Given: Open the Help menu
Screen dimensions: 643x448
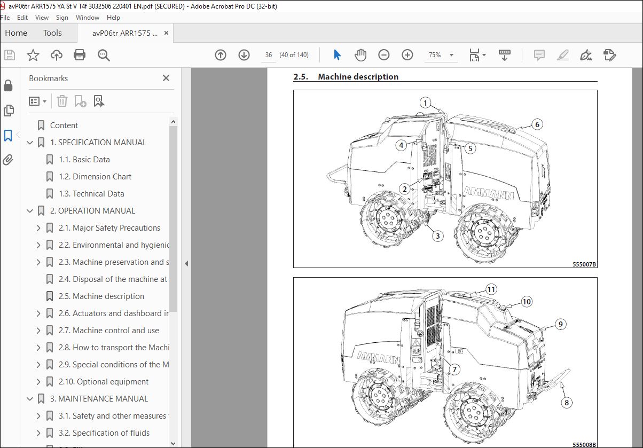Looking at the screenshot, I should click(x=113, y=18).
